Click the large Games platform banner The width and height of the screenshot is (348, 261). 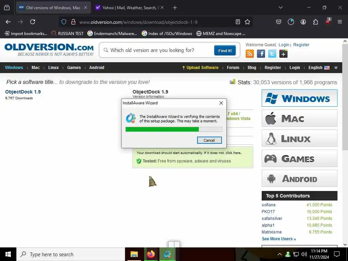coord(299,158)
